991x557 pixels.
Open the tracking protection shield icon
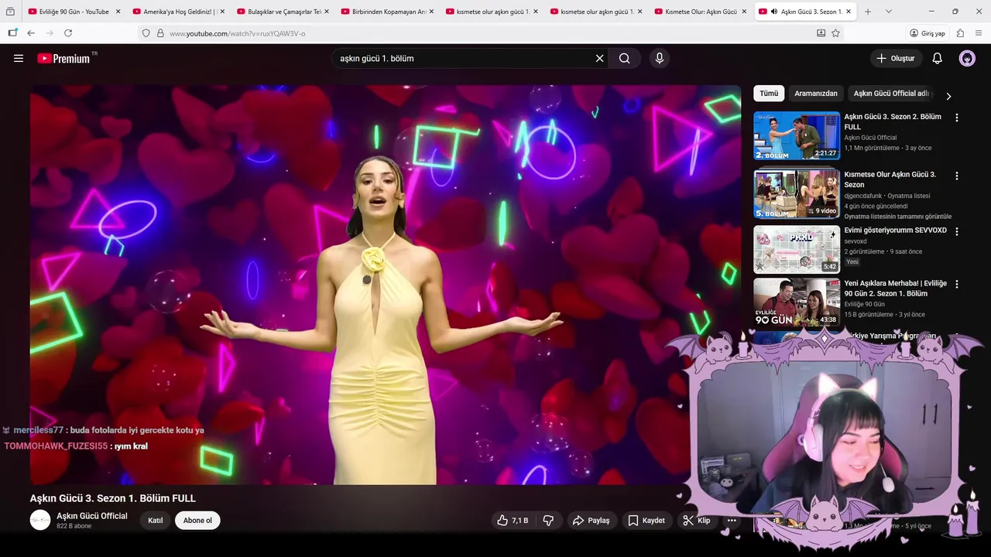click(x=146, y=33)
